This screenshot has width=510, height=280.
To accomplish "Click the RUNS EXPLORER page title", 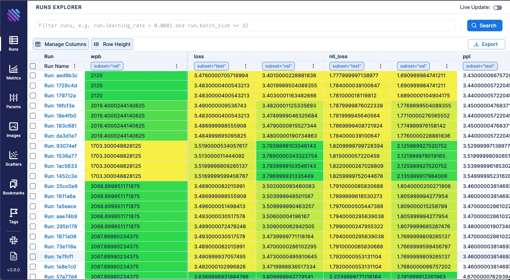I will click(59, 7).
